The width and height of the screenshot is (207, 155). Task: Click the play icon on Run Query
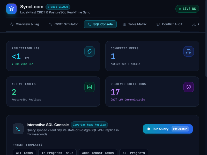point(149,129)
